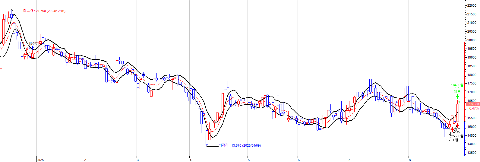Click the 14500 price axis label
The image size is (480, 162).
click(472, 135)
